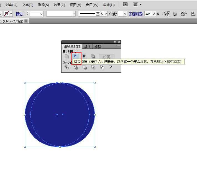
Task: Click the Exclude shape mode icon
Action: [x=93, y=56]
